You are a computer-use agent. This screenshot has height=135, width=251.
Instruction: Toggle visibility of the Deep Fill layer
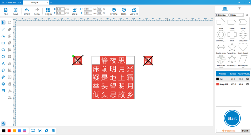(x=248, y=84)
